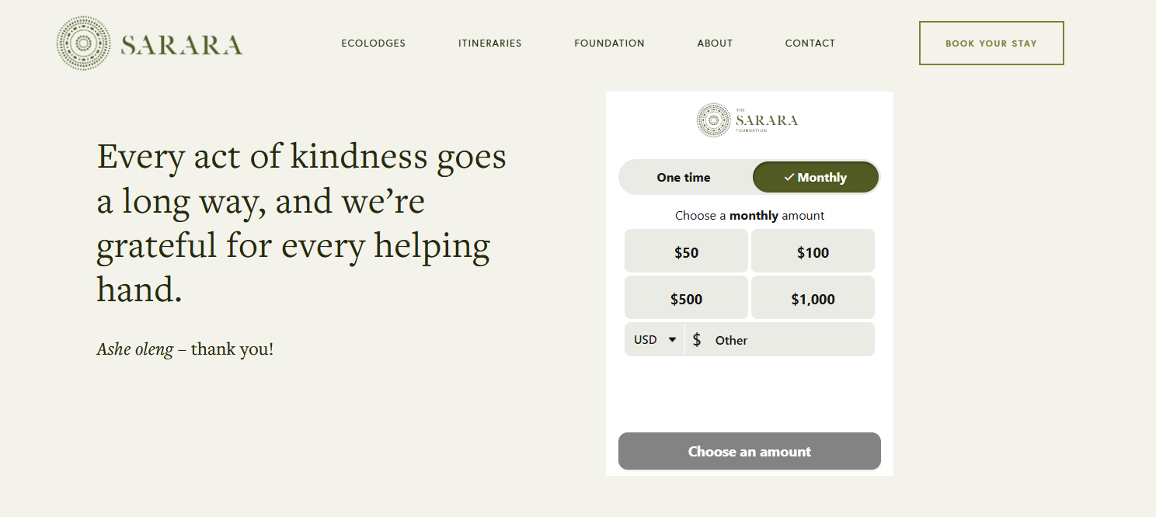Screen dimensions: 1156x517
Task: Click the chevron next to USD
Action: pyautogui.click(x=673, y=339)
